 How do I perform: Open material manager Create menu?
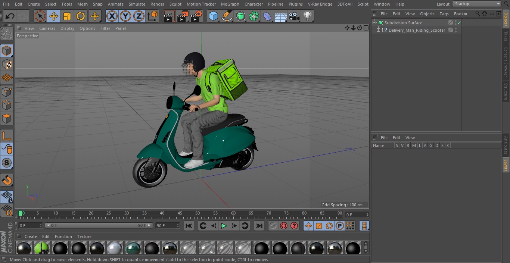tap(31, 237)
